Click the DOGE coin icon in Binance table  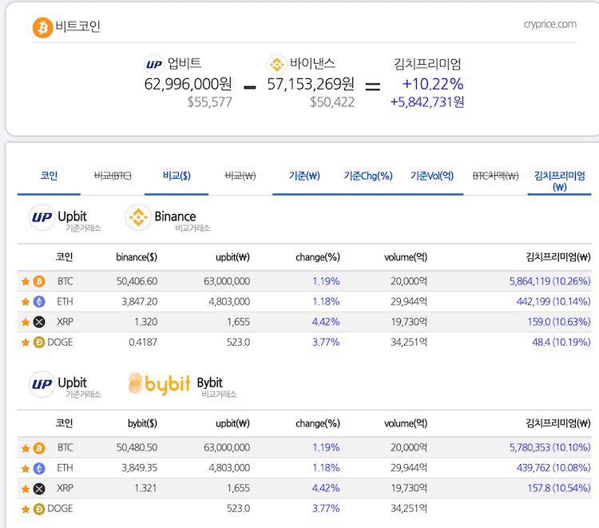(x=39, y=342)
